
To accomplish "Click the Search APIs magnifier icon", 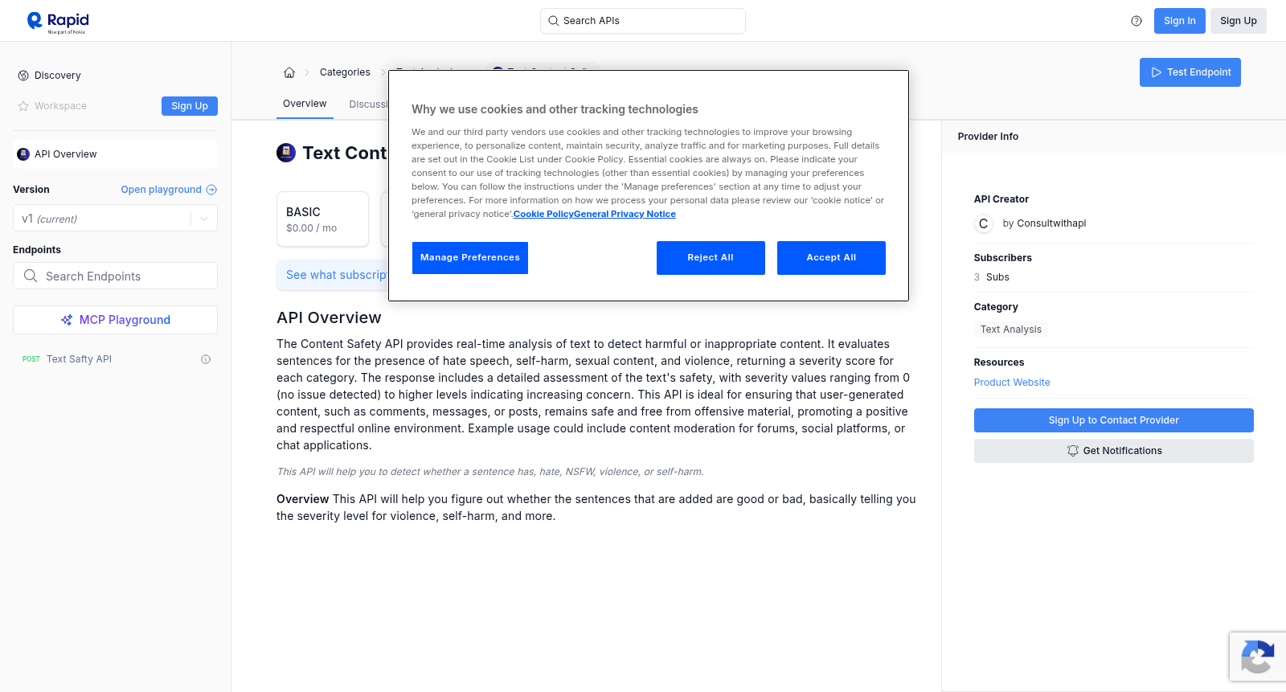I will [553, 21].
